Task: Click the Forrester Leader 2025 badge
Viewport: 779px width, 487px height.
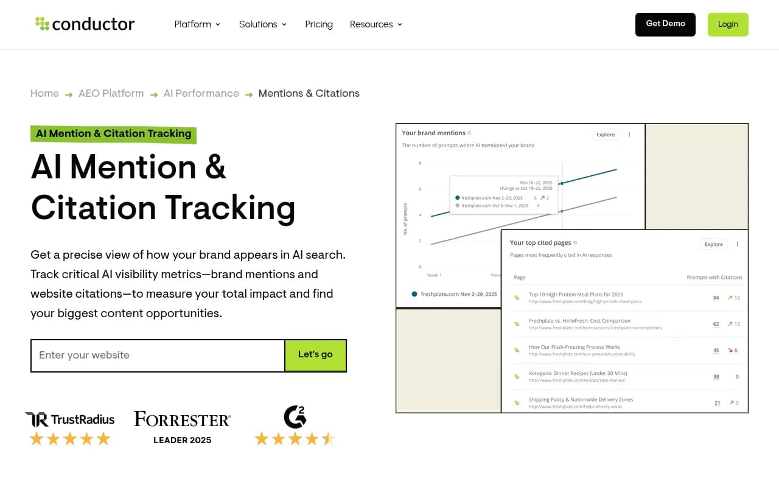Action: pos(183,428)
